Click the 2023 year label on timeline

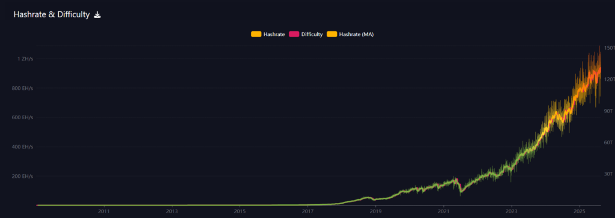pyautogui.click(x=512, y=211)
